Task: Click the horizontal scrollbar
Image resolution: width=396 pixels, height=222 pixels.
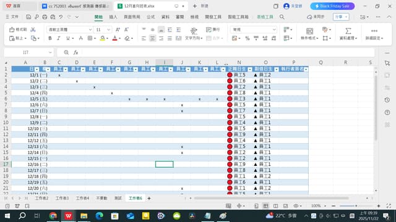Action: pos(272,199)
